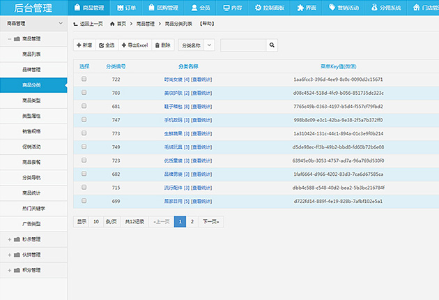The image size is (439, 300).
Task: Tick the checkbox for category 723
Action: [x=84, y=160]
